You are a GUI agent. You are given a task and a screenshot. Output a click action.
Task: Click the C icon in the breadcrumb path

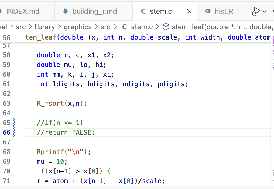(124, 27)
